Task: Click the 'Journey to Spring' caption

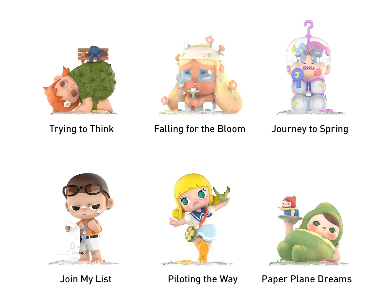Action: [x=310, y=129]
